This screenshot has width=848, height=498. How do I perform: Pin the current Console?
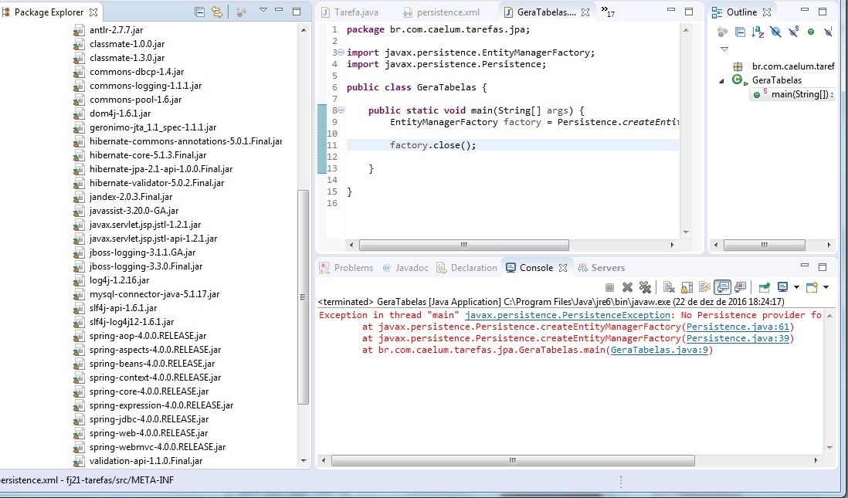pyautogui.click(x=764, y=287)
